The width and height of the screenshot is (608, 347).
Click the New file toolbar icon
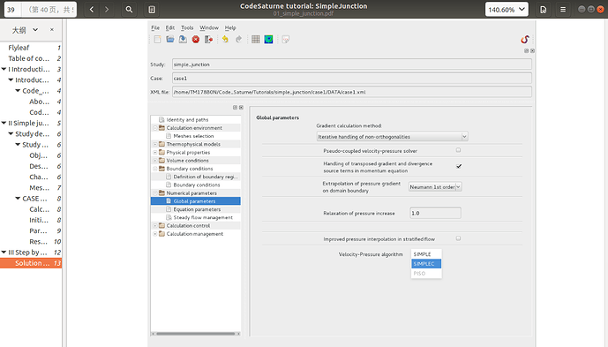[x=157, y=39]
